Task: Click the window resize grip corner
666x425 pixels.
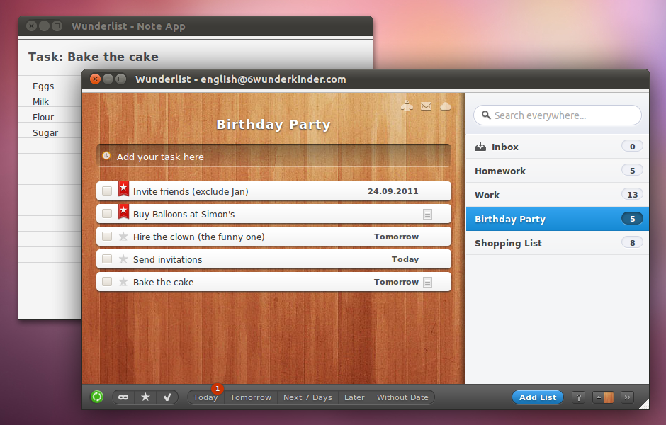Action: (x=643, y=404)
